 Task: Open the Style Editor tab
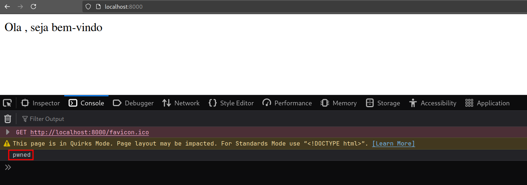point(231,103)
